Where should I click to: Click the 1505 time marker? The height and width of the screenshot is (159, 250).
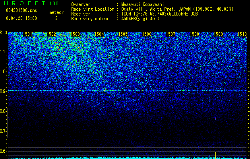pos(123,34)
